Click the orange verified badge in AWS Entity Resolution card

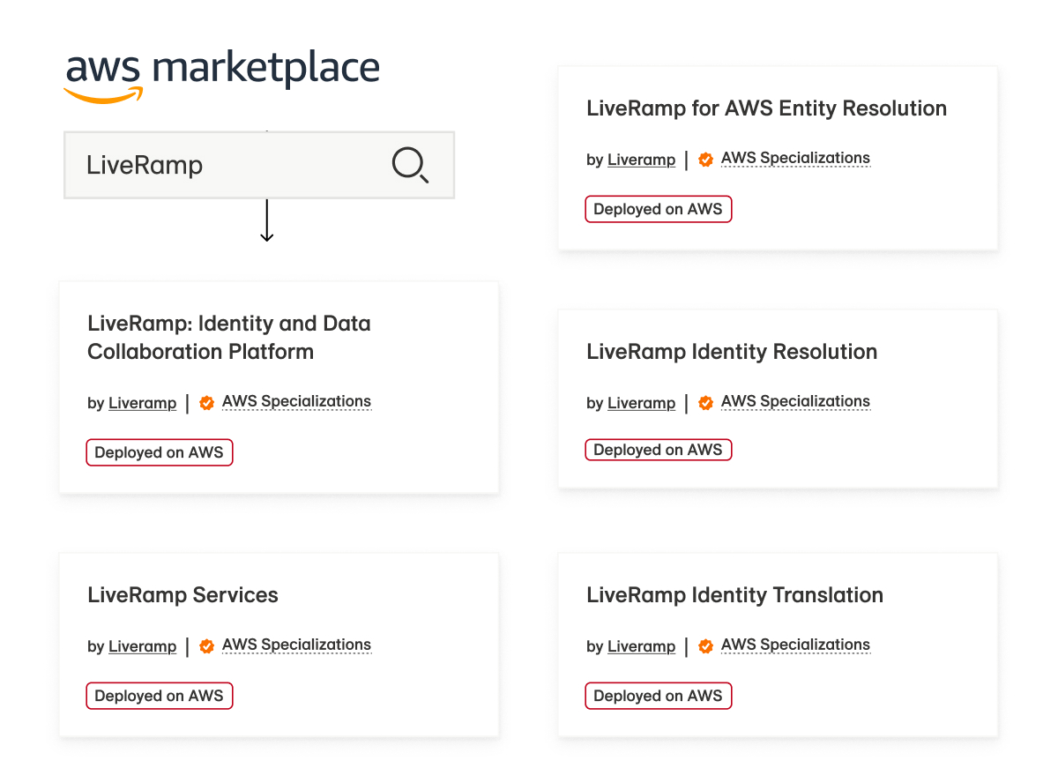click(705, 160)
